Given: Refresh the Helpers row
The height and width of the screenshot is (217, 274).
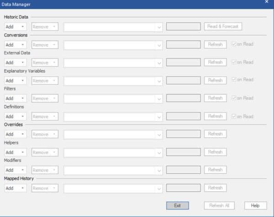Looking at the screenshot, I should click(x=215, y=152).
